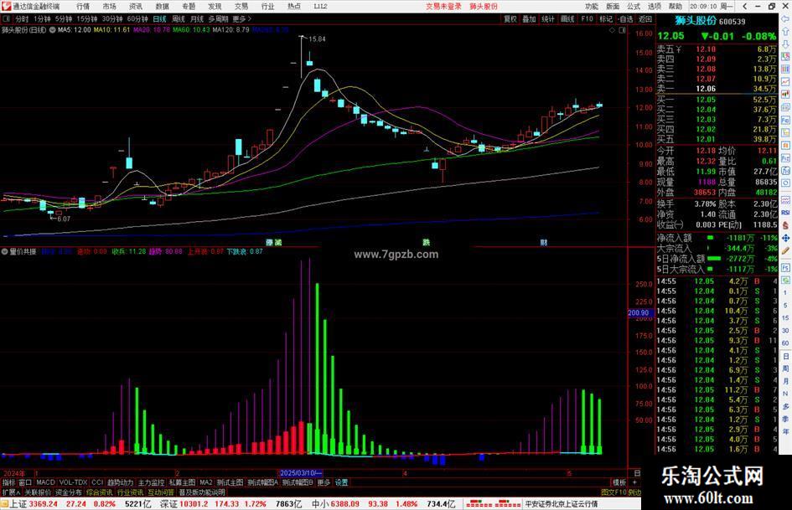This screenshot has width=792, height=510.
Task: Click the plus icon beside 模板
Action: [634, 482]
